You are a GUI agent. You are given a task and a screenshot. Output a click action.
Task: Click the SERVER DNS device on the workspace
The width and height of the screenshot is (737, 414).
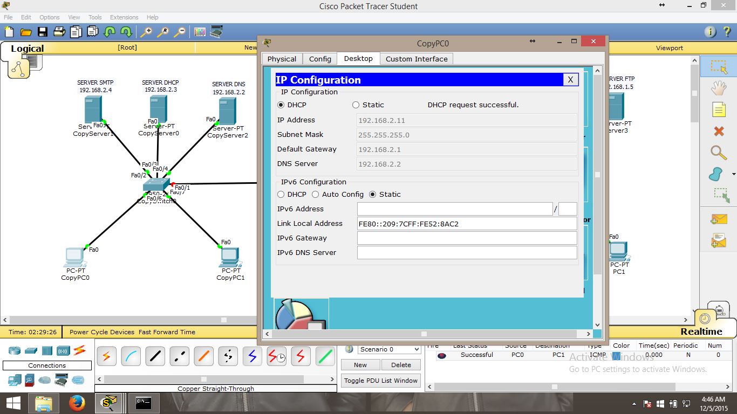click(x=227, y=110)
